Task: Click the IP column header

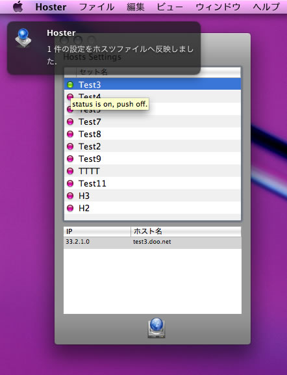Action: coord(97,231)
